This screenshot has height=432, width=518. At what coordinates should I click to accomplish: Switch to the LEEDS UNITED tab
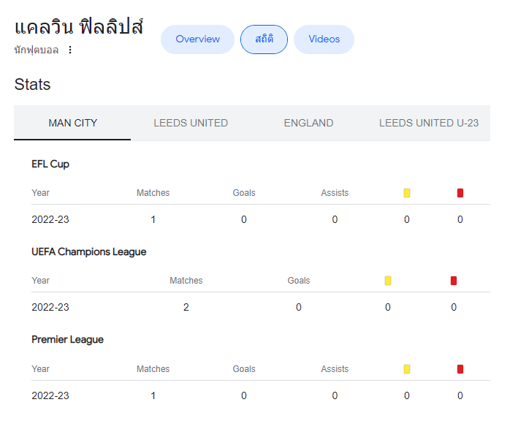pos(191,123)
